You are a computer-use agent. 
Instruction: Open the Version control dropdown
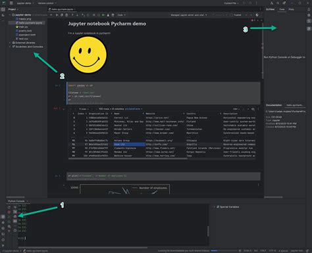coord(47,3)
